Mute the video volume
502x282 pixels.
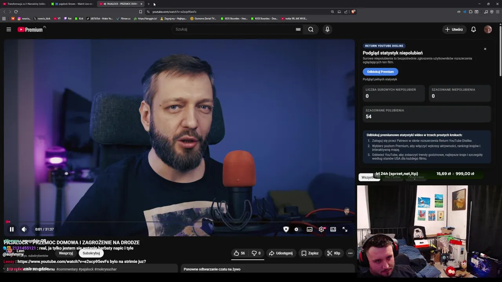24,230
